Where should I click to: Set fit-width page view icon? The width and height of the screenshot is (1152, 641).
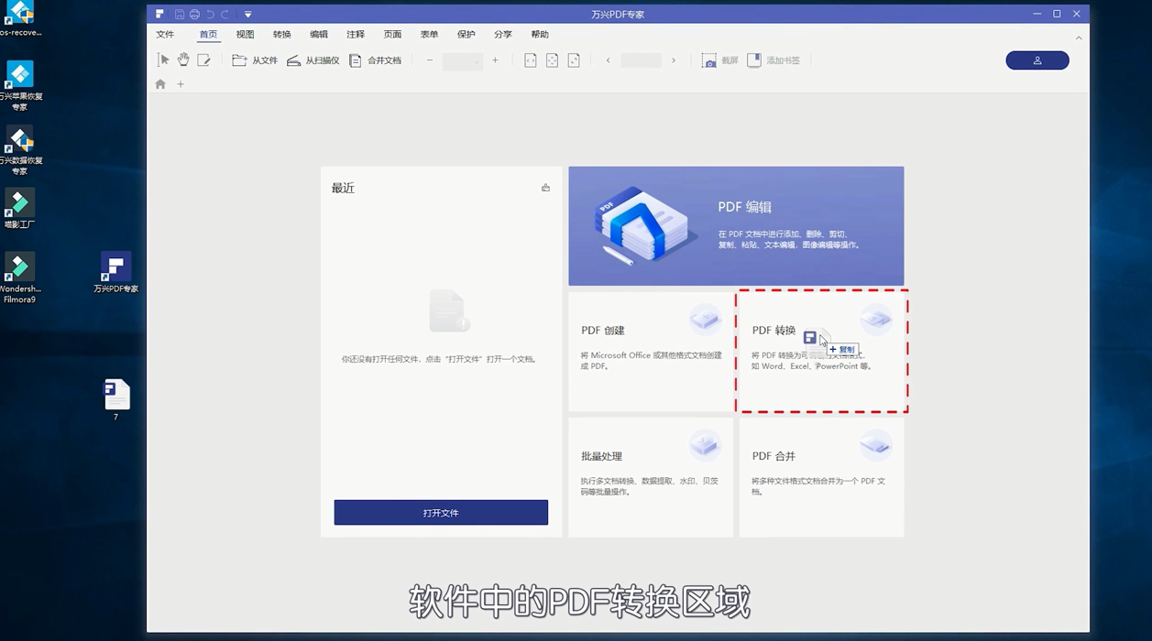tap(531, 60)
